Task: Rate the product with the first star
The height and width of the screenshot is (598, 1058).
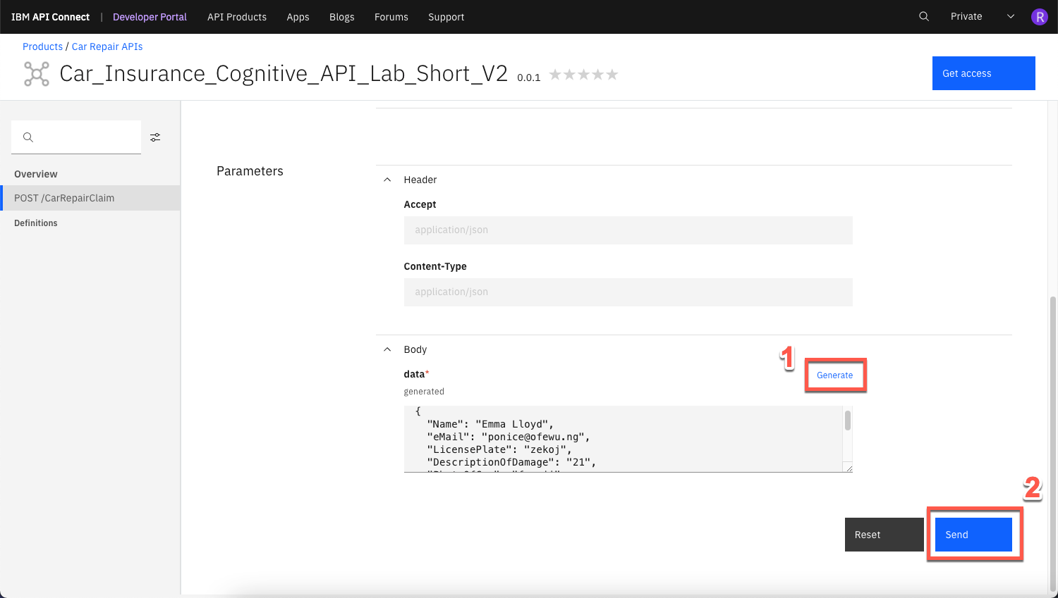Action: [556, 75]
